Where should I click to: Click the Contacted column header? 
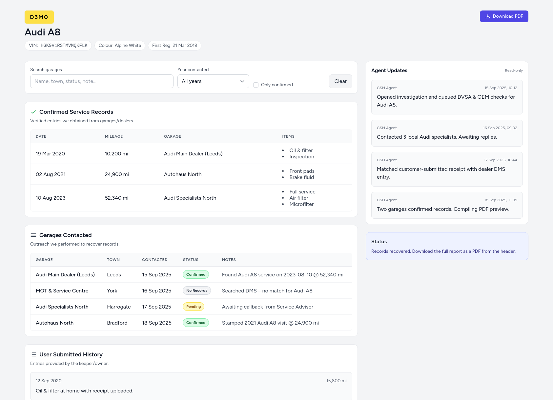154,260
